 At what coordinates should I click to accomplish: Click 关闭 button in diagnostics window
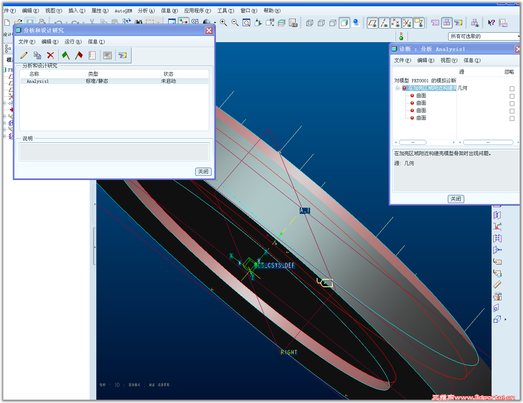(456, 199)
